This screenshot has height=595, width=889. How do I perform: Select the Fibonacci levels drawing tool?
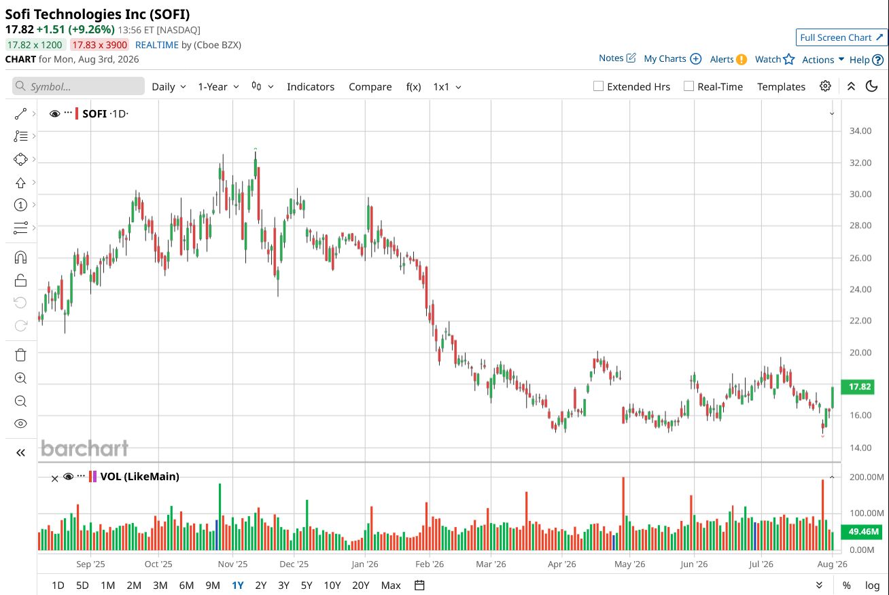pos(20,136)
